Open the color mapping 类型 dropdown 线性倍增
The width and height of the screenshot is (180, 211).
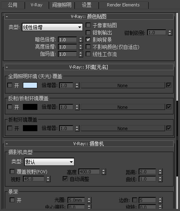pos(52,27)
